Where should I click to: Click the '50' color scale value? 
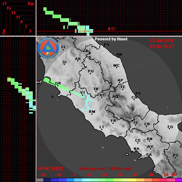coord(151,175)
